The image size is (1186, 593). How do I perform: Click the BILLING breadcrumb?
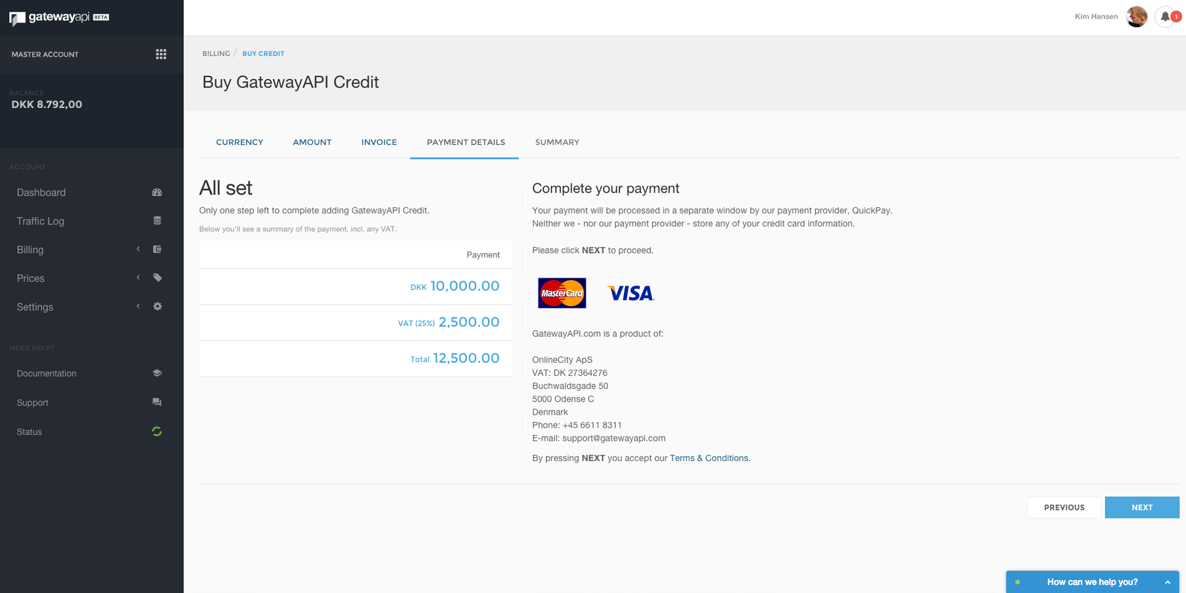pyautogui.click(x=216, y=54)
